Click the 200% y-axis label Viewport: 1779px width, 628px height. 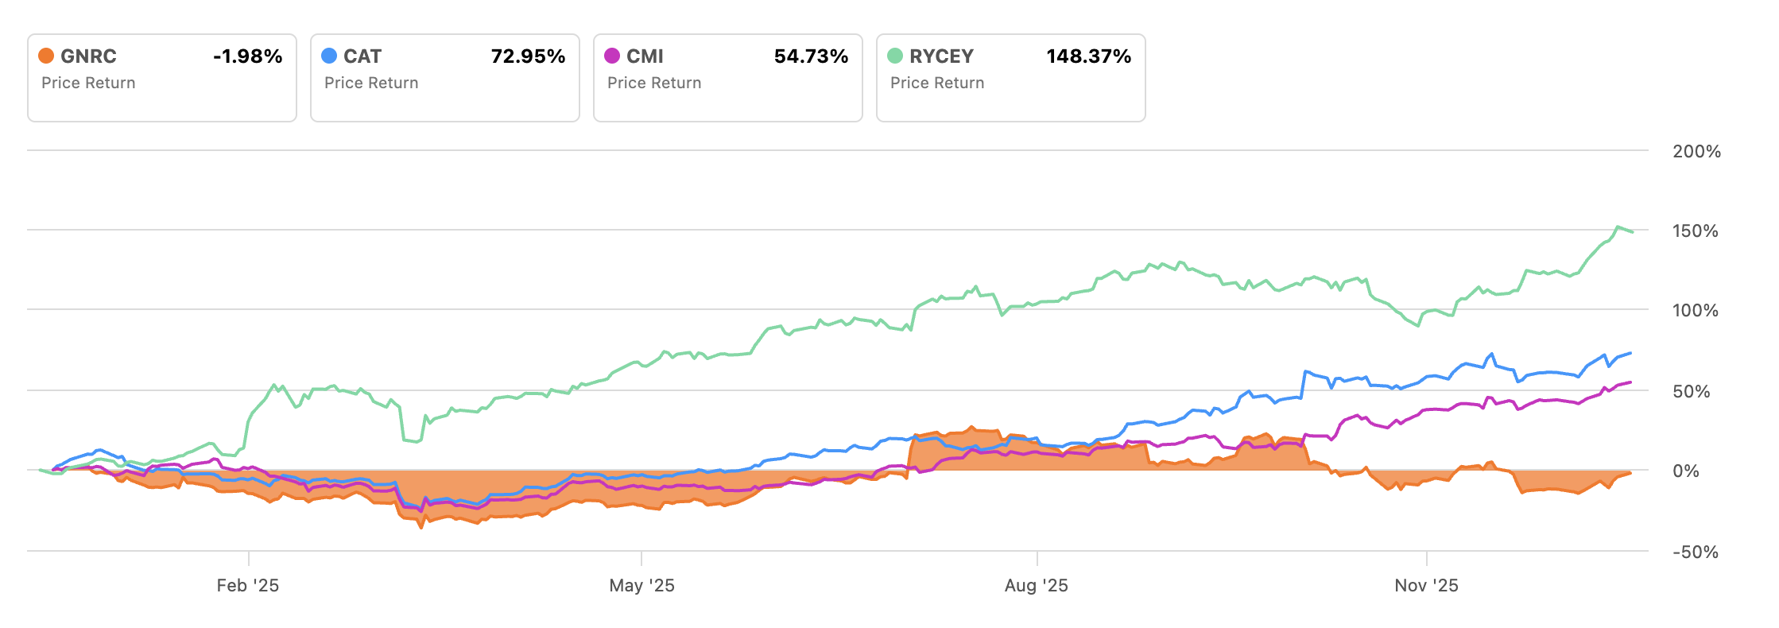1696,152
